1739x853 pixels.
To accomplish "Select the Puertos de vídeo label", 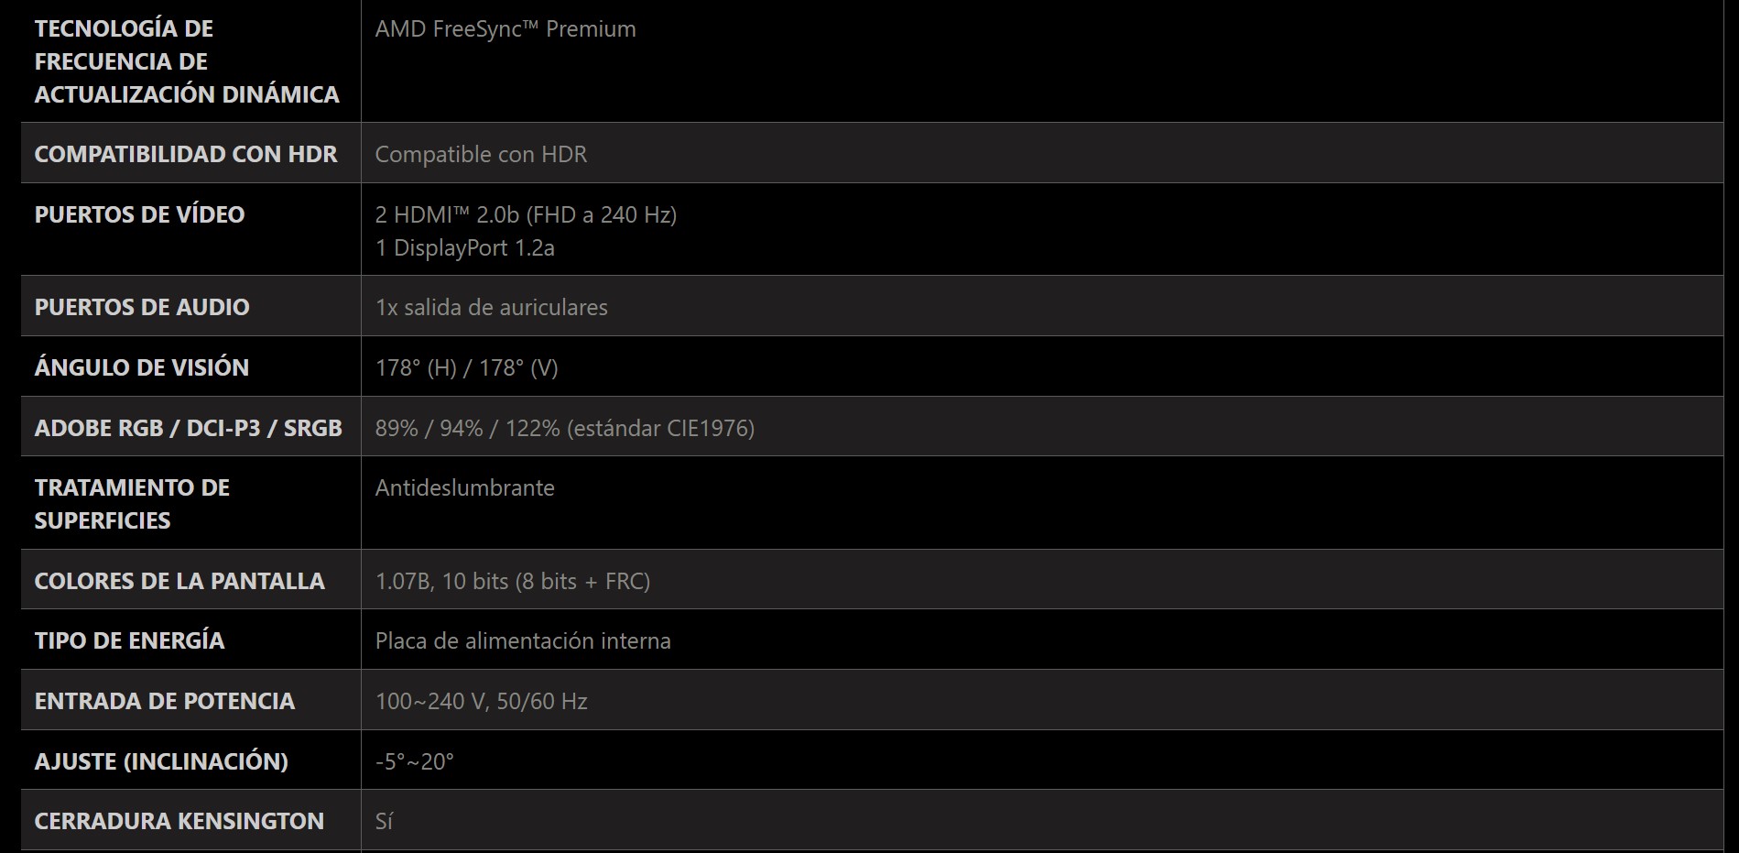I will [139, 214].
